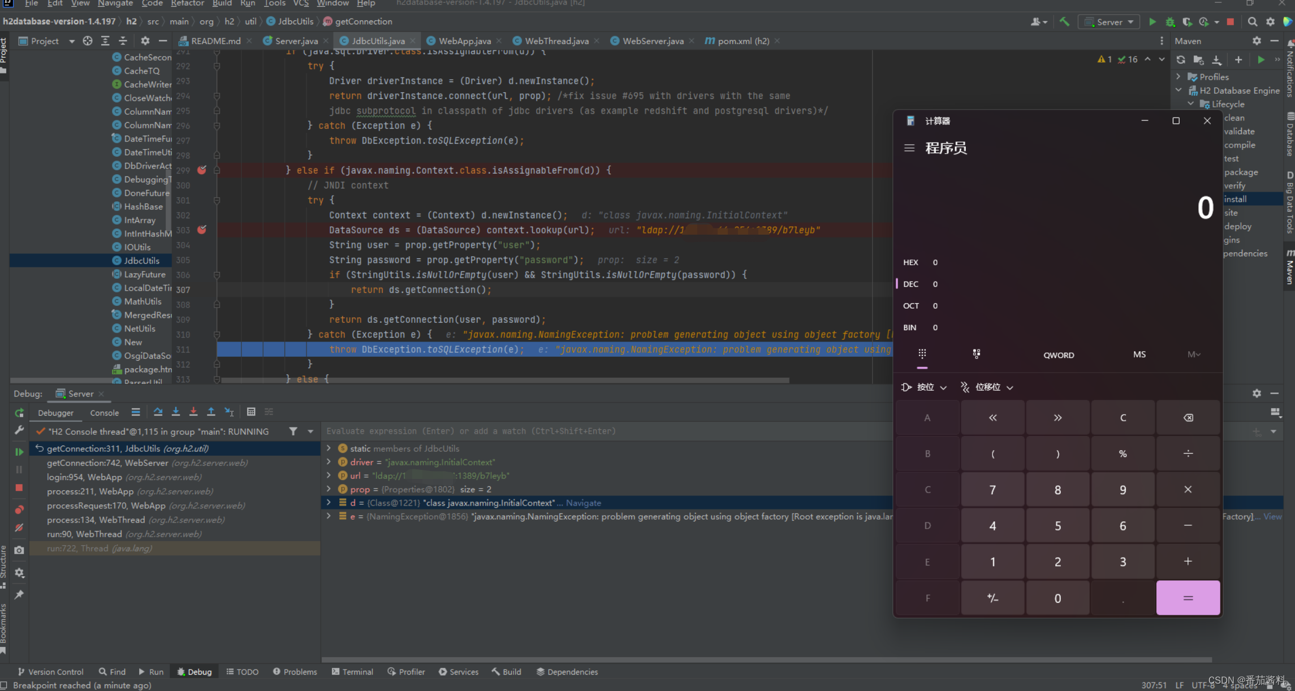Select the WebApp.java editor tab
This screenshot has width=1295, height=691.
[x=464, y=40]
